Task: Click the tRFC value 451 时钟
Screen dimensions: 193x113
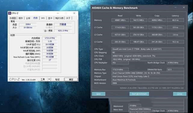Action: 50,57
